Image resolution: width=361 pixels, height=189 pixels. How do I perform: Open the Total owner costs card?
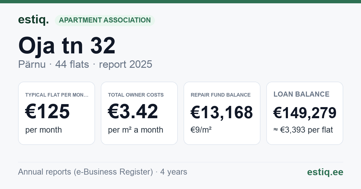coord(139,113)
